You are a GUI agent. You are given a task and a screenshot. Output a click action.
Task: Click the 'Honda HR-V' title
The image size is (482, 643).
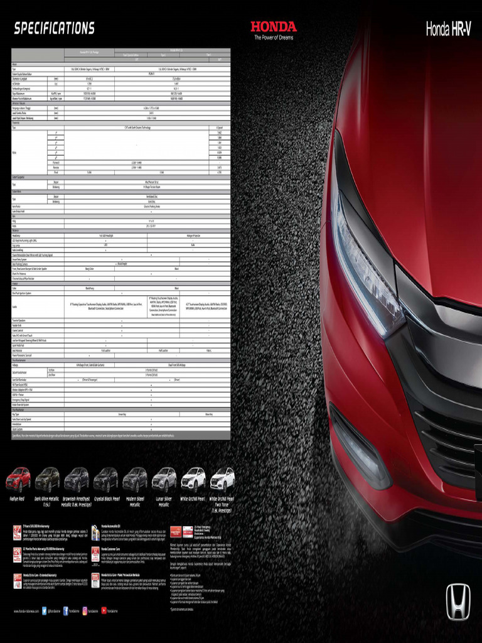[448, 29]
